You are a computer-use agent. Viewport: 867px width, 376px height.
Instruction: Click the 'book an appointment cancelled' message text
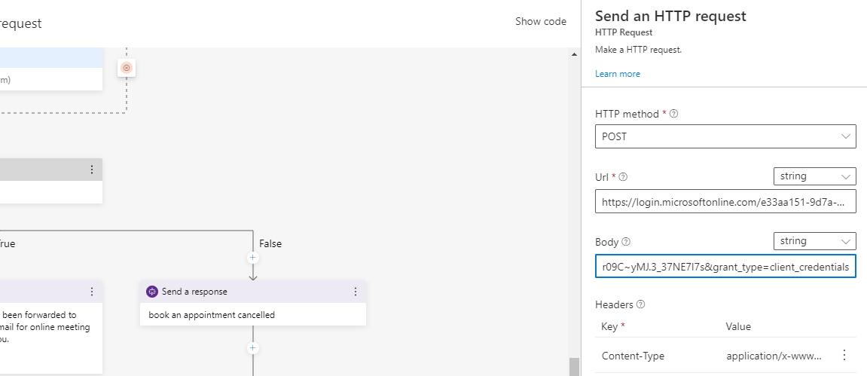coord(212,315)
